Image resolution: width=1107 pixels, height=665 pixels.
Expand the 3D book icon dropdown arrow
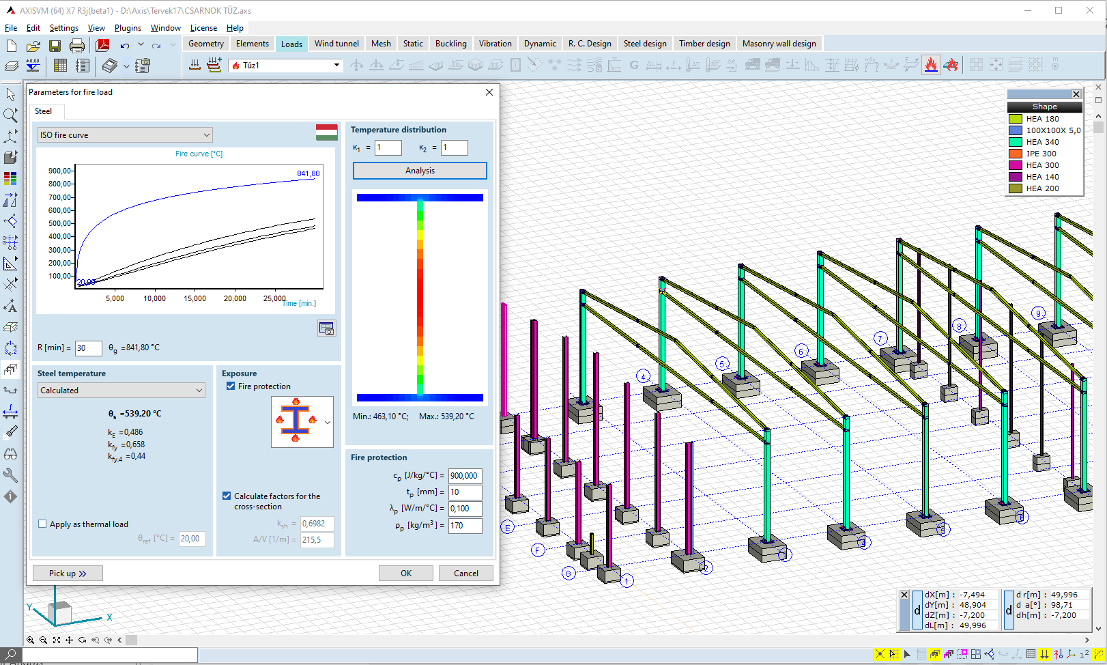pyautogui.click(x=126, y=66)
